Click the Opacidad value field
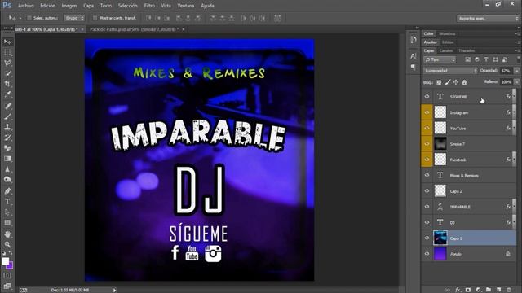The width and height of the screenshot is (522, 293). point(507,71)
